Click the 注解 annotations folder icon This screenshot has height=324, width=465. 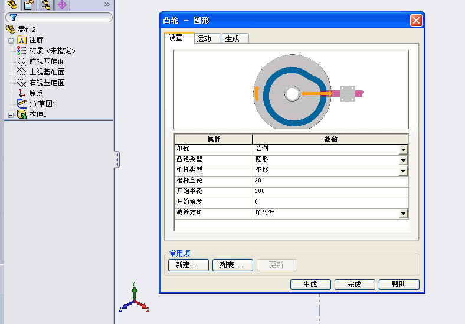(x=22, y=40)
